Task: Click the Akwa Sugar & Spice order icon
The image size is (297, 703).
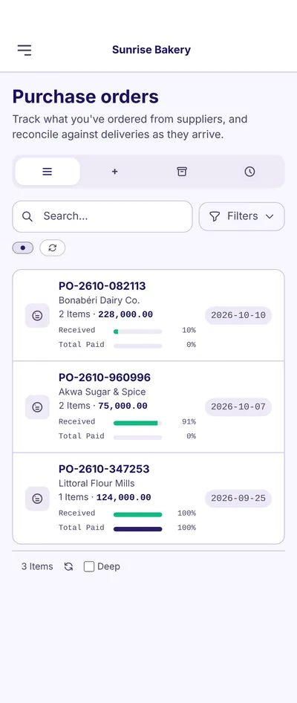Action: [x=37, y=407]
